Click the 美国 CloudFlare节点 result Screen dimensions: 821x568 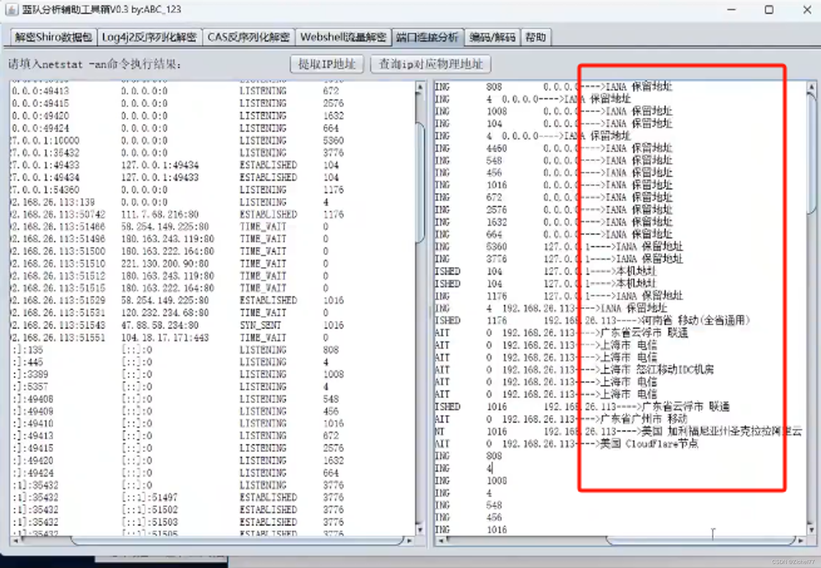tap(649, 444)
